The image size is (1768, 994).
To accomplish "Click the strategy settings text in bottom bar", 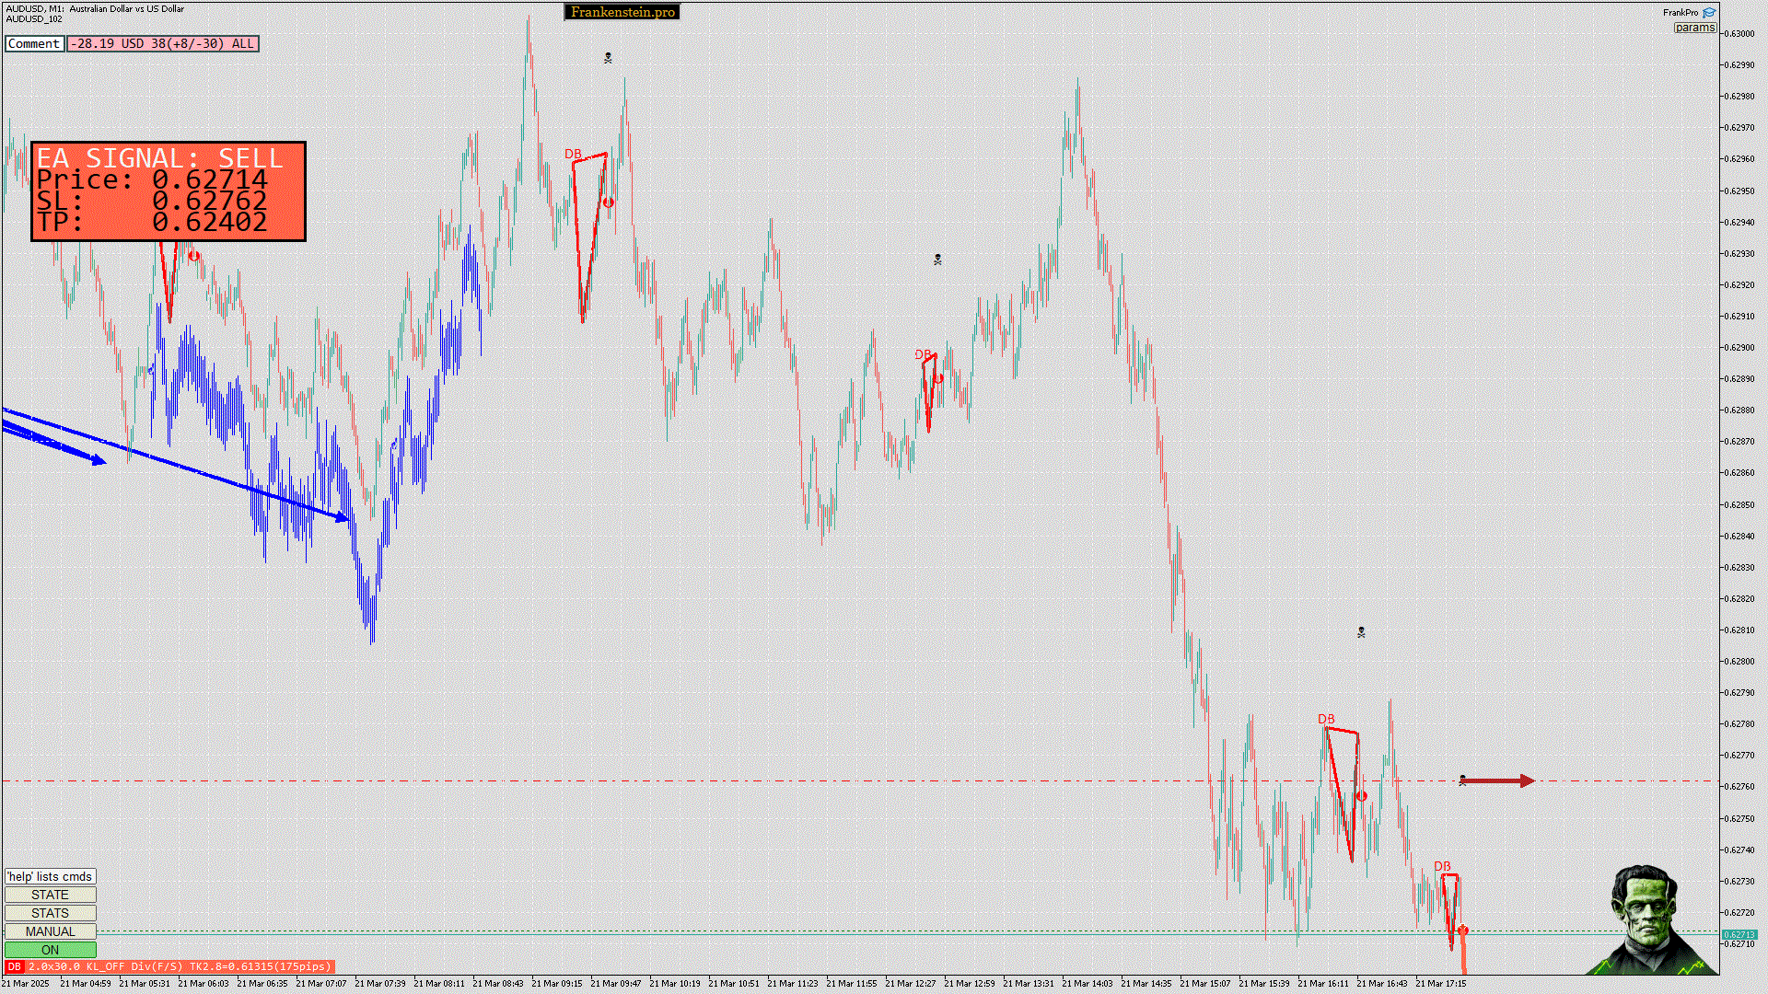I will 180,966.
